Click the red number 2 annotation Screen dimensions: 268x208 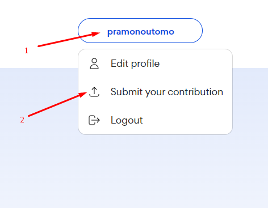22,120
